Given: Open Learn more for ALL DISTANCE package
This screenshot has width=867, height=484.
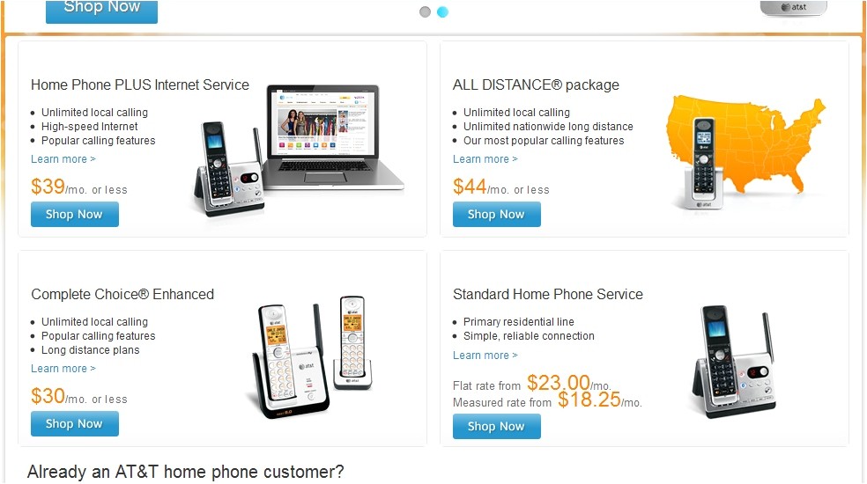Looking at the screenshot, I should click(x=485, y=159).
